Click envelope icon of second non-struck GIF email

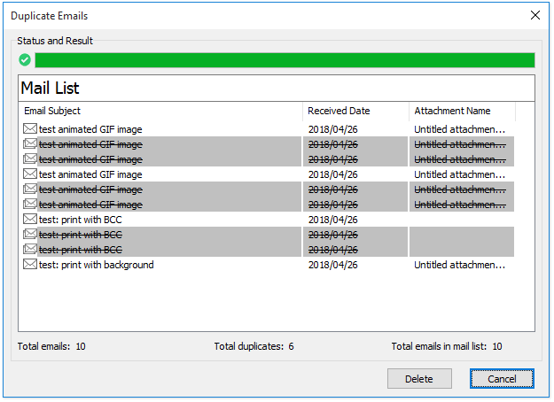(30, 174)
